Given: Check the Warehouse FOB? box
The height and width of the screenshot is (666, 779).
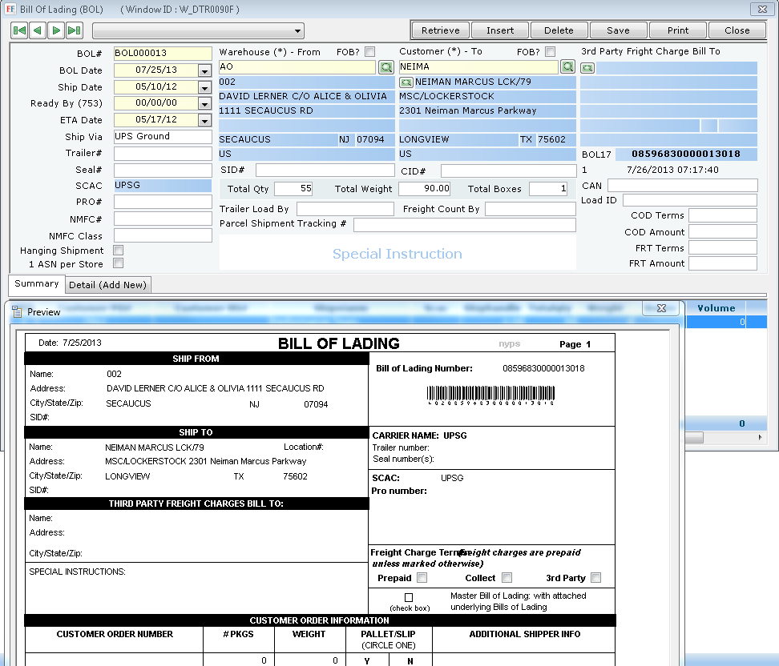Looking at the screenshot, I should [x=369, y=50].
